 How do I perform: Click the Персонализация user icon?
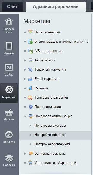[30, 107]
